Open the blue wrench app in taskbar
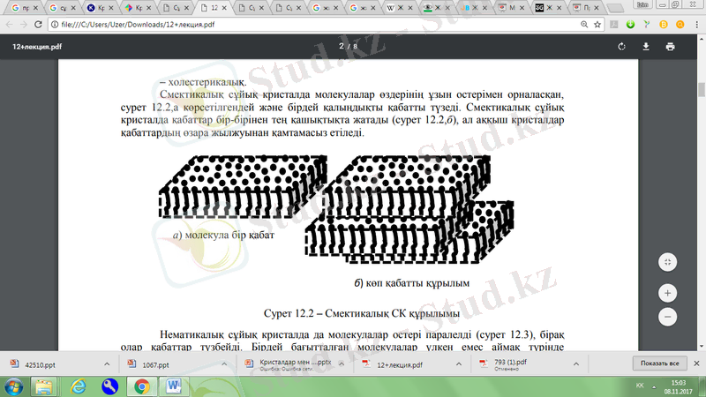The height and width of the screenshot is (397, 706). pyautogui.click(x=109, y=387)
